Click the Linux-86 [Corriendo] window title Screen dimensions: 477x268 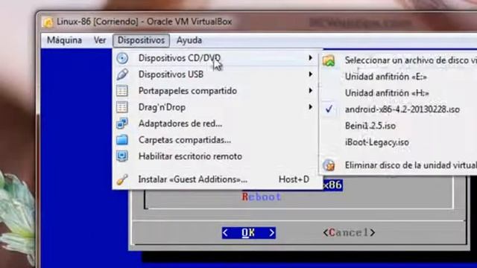coord(144,22)
